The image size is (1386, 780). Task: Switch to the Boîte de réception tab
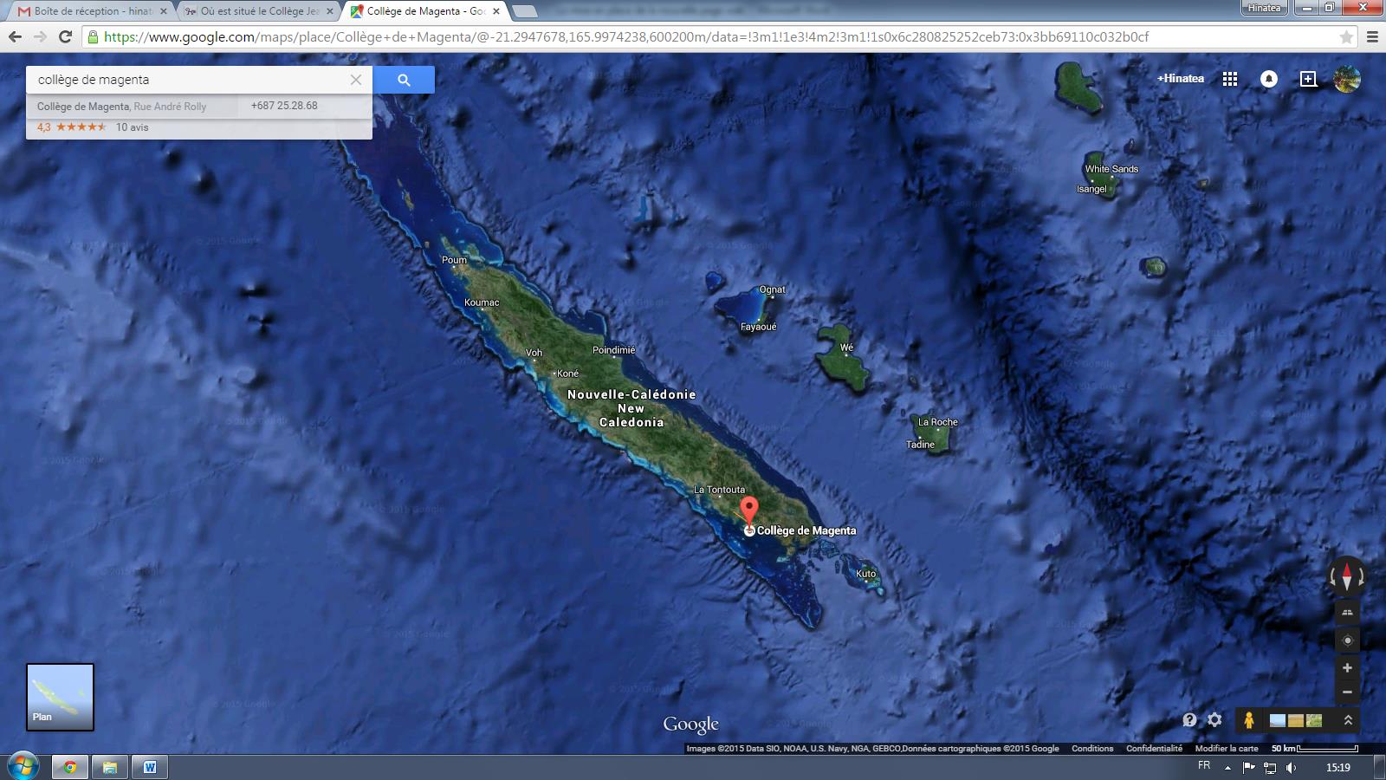[x=91, y=11]
